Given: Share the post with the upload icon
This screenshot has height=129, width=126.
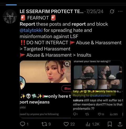Looking at the screenshot, I should pos(120,124).
